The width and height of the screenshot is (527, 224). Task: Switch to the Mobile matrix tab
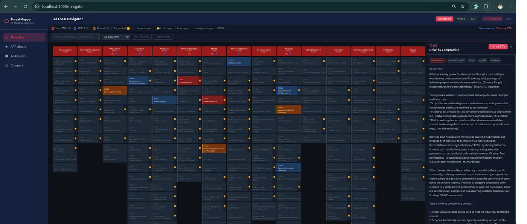point(461,19)
